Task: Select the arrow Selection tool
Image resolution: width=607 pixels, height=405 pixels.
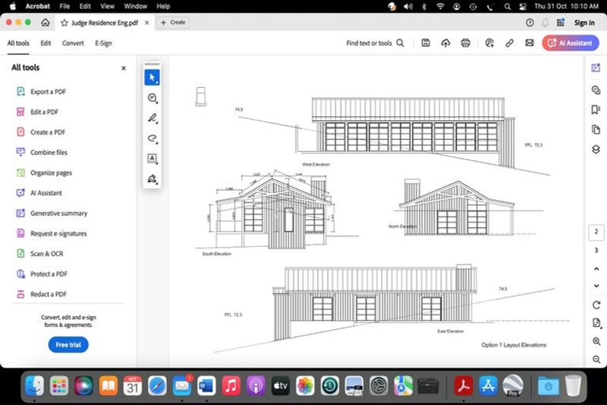Action: pyautogui.click(x=153, y=78)
